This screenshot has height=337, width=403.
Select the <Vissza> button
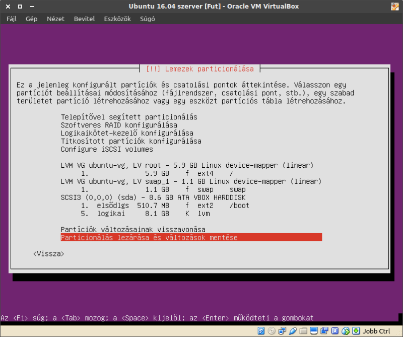pos(48,254)
